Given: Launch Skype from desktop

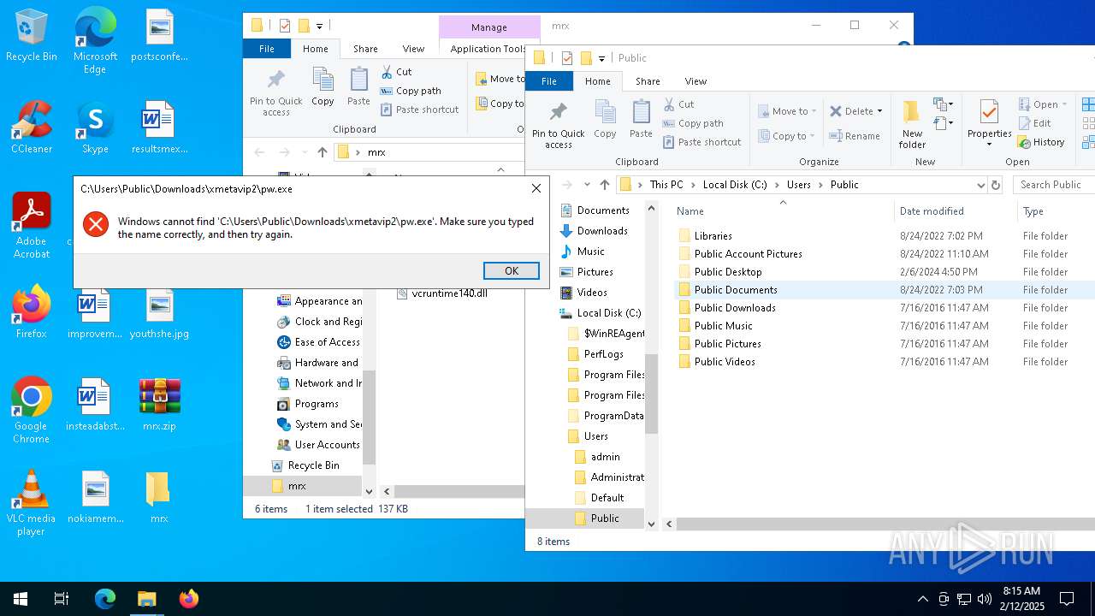Looking at the screenshot, I should tap(95, 127).
